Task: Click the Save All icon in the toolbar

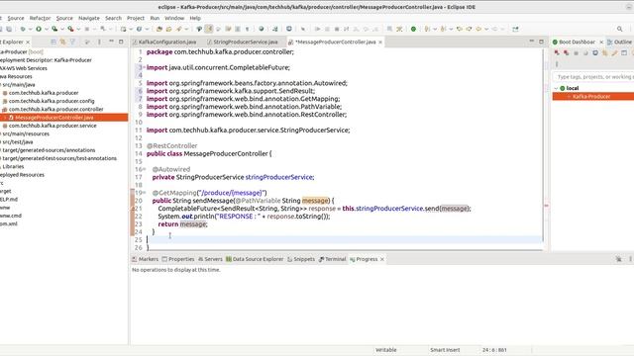Action: click(x=9, y=29)
